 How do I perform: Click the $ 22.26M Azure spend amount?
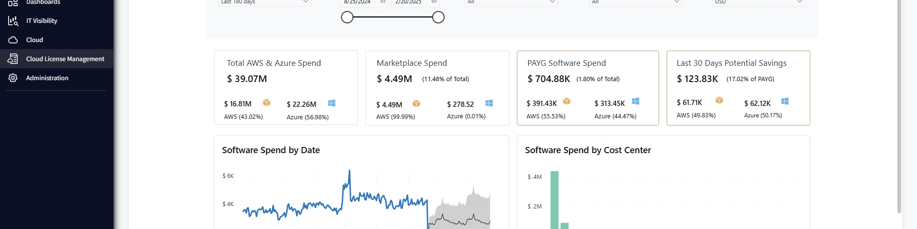tap(302, 104)
